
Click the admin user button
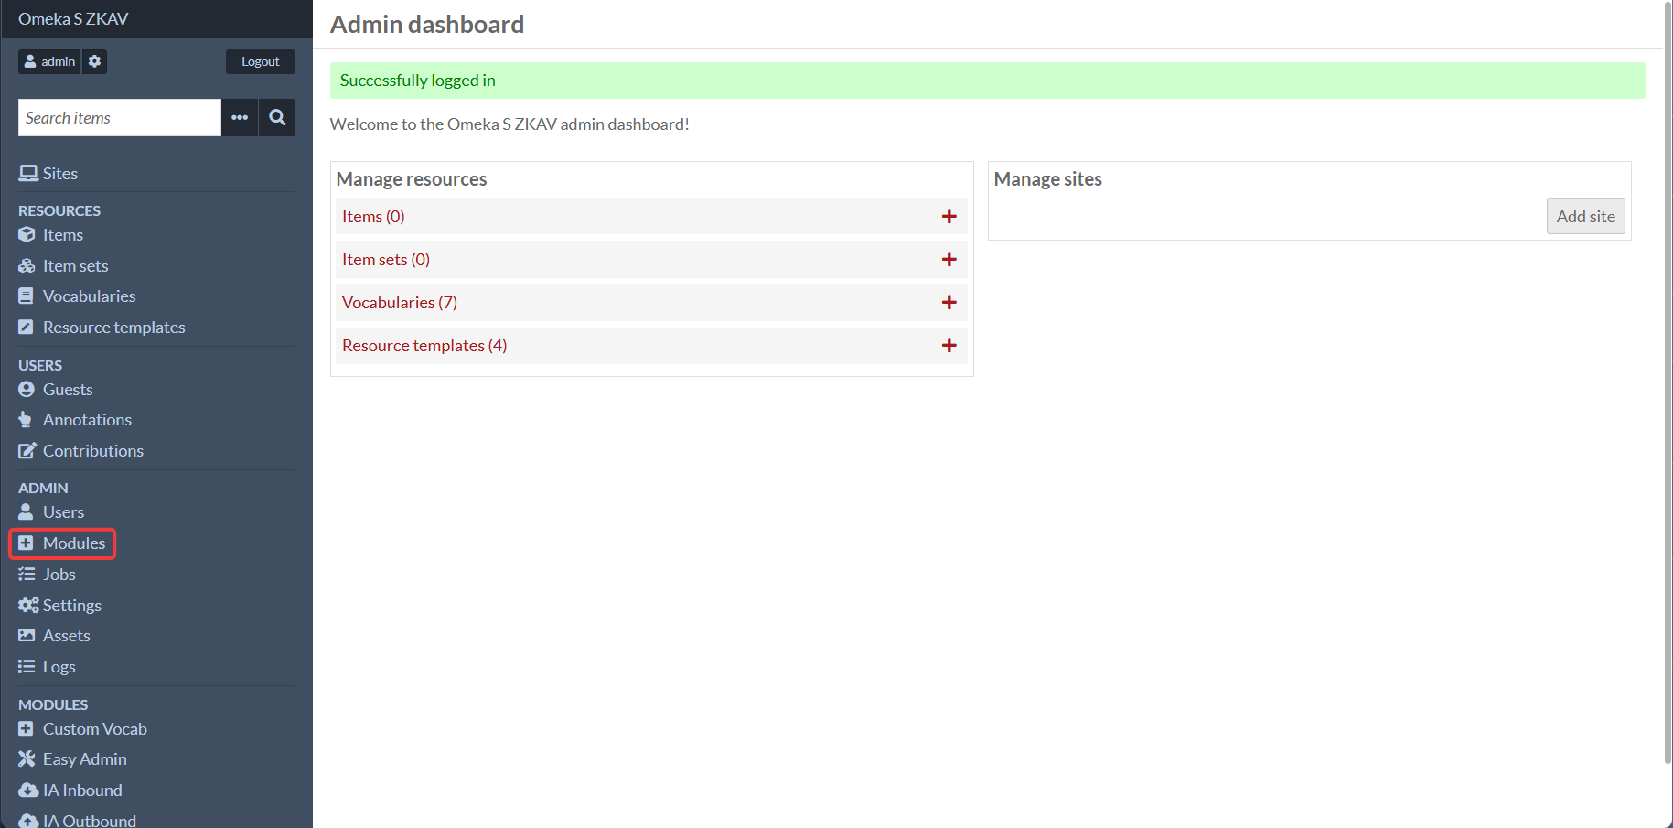point(49,61)
